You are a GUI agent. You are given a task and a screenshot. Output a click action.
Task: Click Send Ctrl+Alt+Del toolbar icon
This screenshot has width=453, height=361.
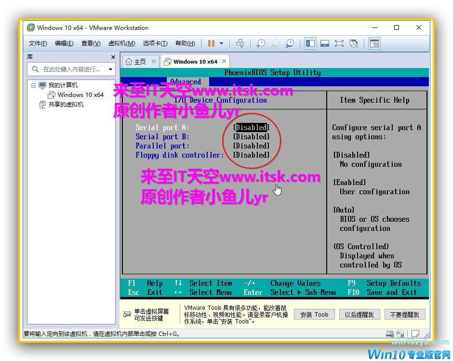[240, 43]
